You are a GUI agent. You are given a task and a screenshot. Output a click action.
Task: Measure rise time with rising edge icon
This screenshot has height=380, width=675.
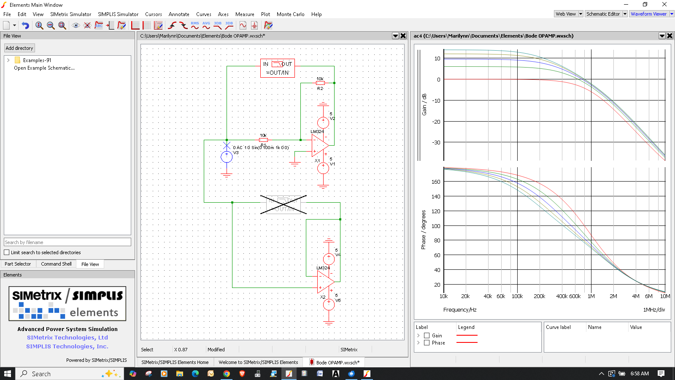point(172,25)
